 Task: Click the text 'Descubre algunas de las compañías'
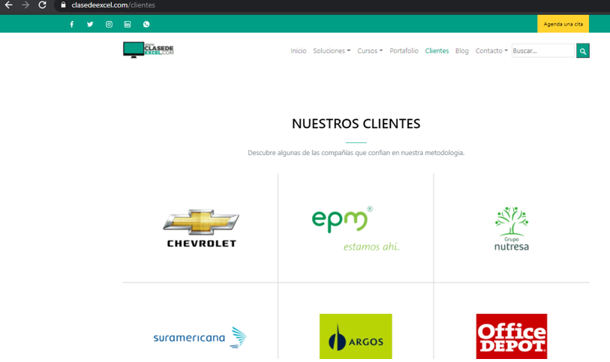[x=300, y=153]
